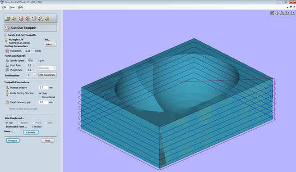Image resolution: width=296 pixels, height=172 pixels.
Task: Click the Cut Out Toolpath header icon
Action: (7, 28)
